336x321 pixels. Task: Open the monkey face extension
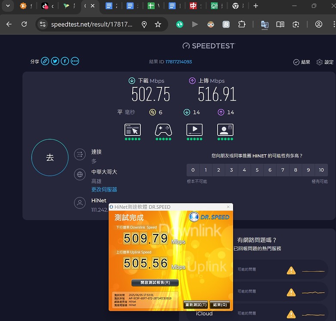tap(211, 25)
